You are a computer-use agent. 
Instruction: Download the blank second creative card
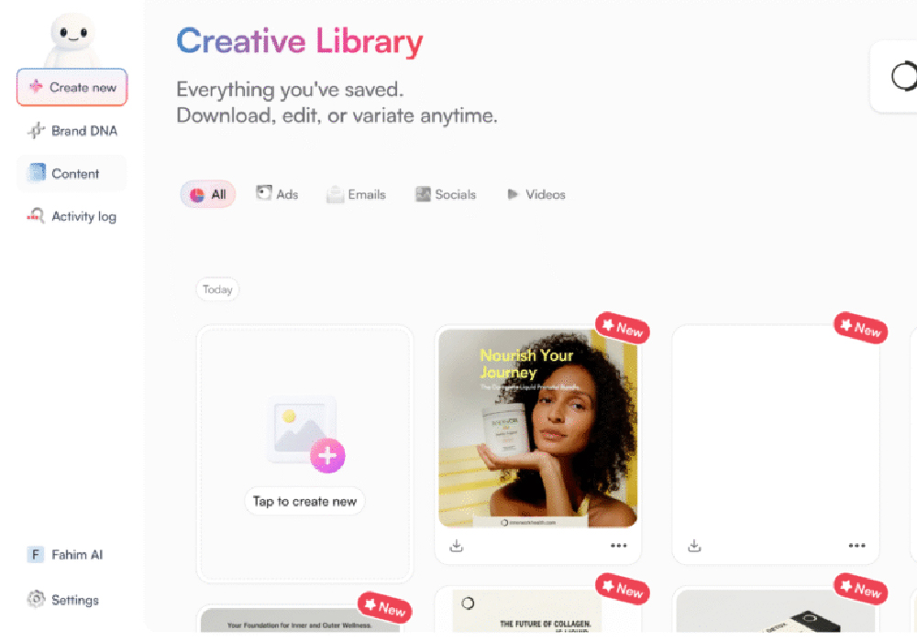[694, 546]
